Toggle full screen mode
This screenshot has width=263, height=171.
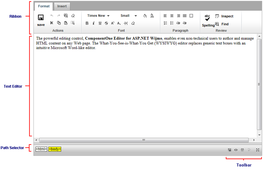point(258,150)
